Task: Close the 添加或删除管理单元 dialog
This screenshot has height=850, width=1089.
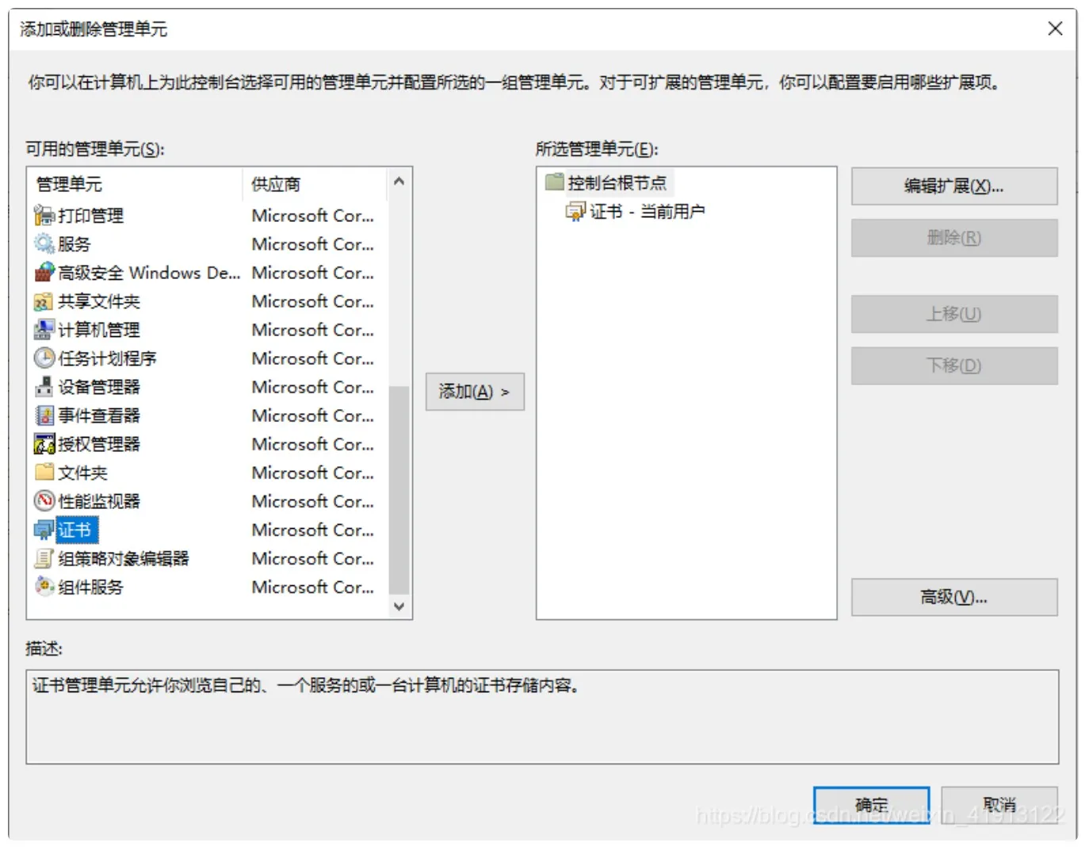Action: pyautogui.click(x=1055, y=29)
